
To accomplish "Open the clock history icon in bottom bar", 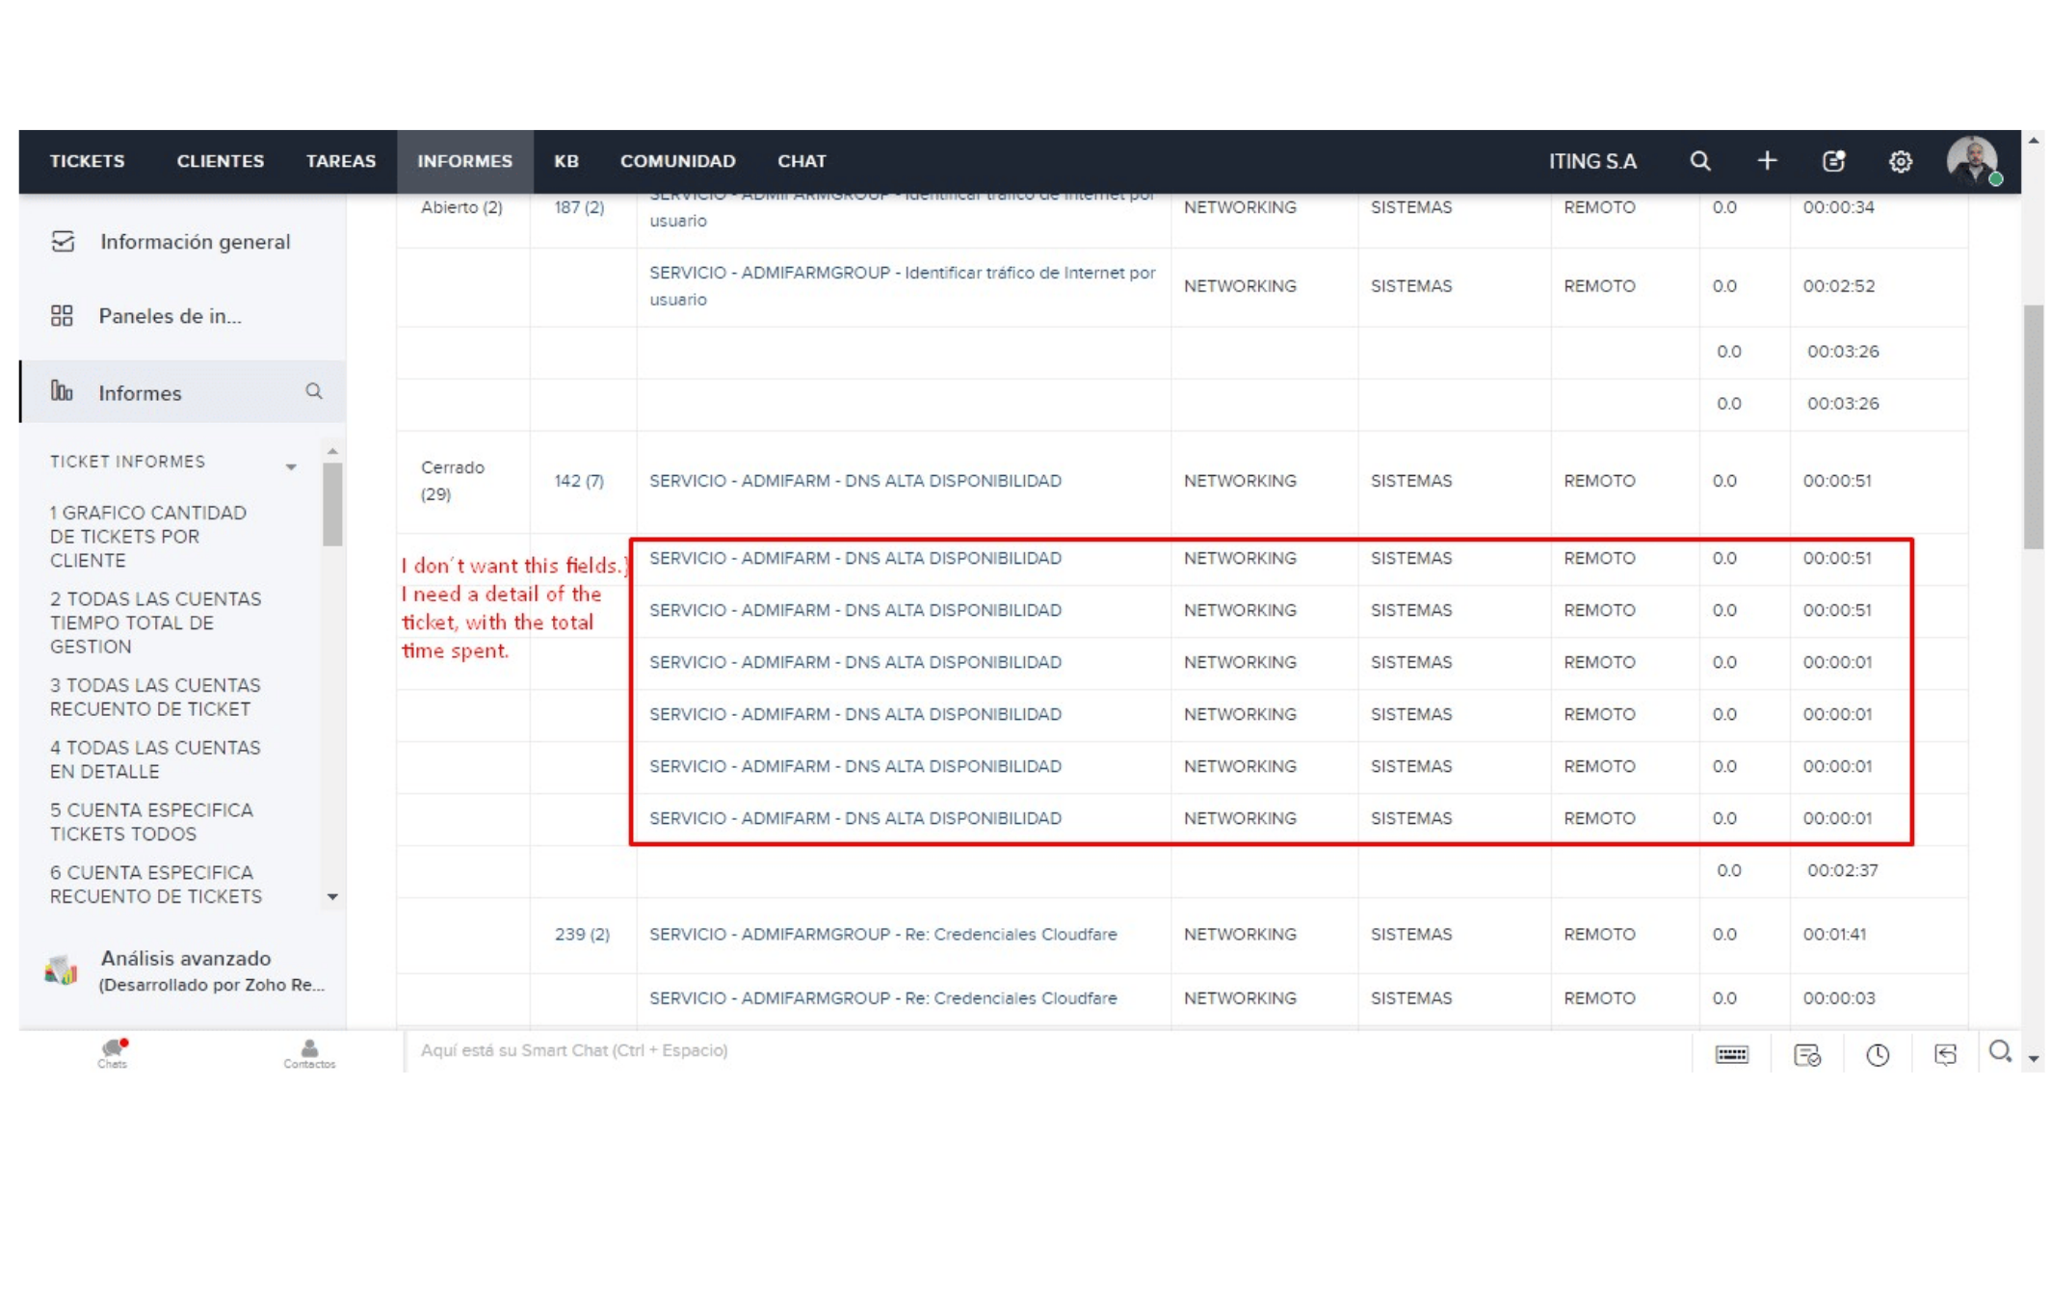I will pyautogui.click(x=1878, y=1054).
